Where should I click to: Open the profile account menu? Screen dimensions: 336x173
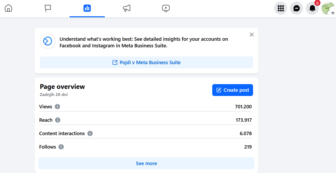328,8
